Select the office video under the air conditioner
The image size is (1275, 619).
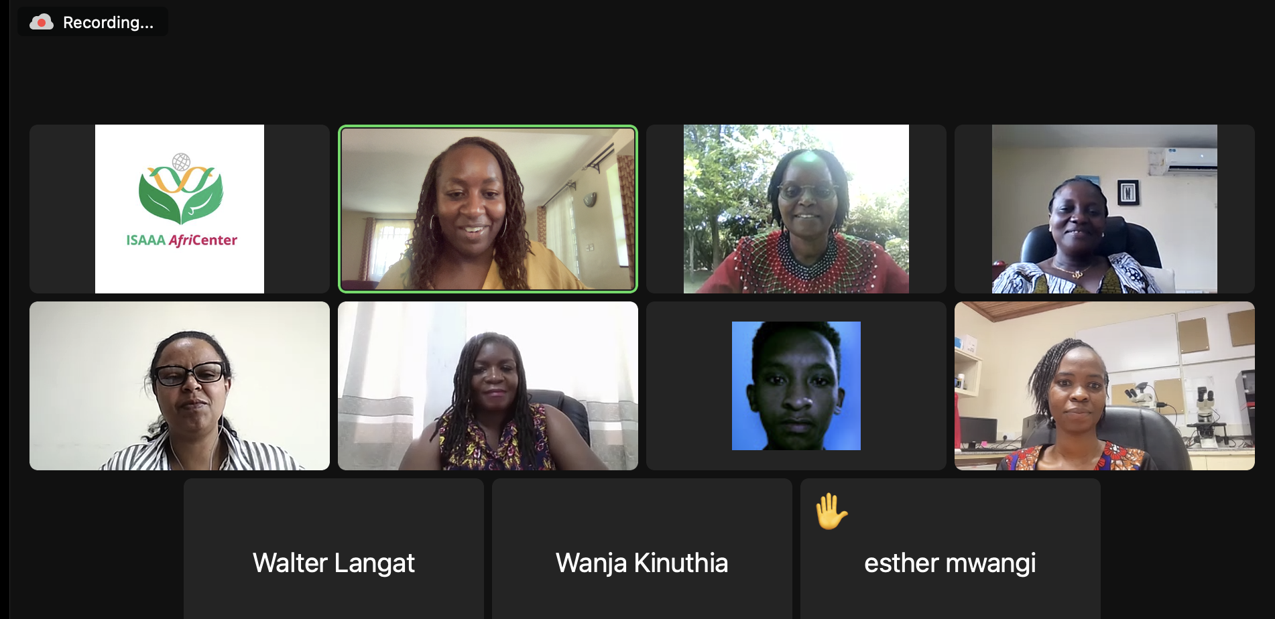pos(1105,209)
